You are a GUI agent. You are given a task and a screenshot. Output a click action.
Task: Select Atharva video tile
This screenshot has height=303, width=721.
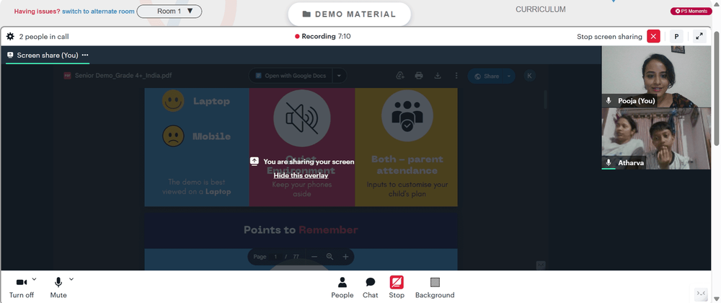pos(656,139)
